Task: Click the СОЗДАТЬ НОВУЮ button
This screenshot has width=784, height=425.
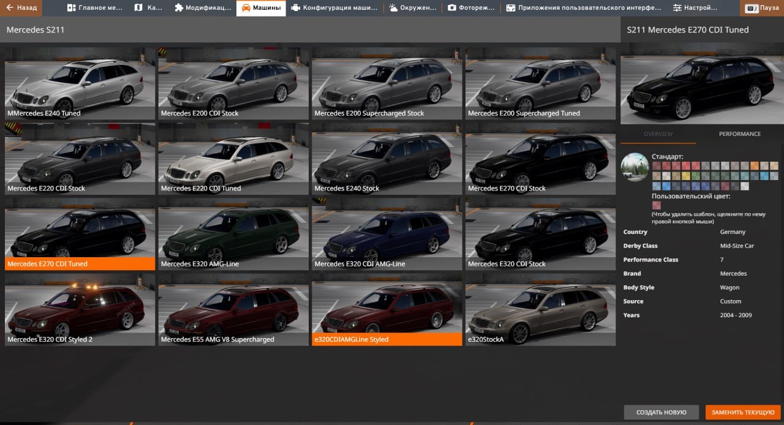Action: click(x=661, y=412)
